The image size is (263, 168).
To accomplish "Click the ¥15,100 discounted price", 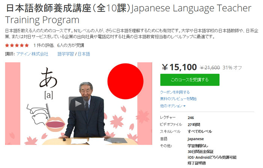I will pyautogui.click(x=179, y=67).
